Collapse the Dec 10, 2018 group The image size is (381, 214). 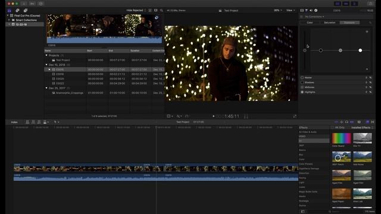tap(46, 65)
